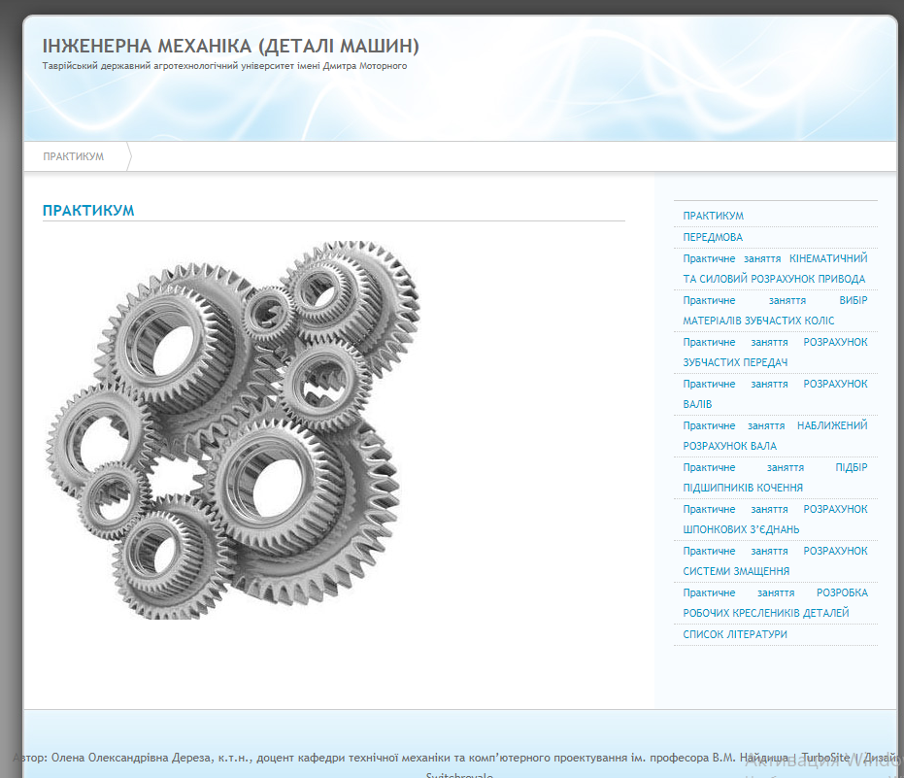Click the author credit text in the footer

coord(401,758)
